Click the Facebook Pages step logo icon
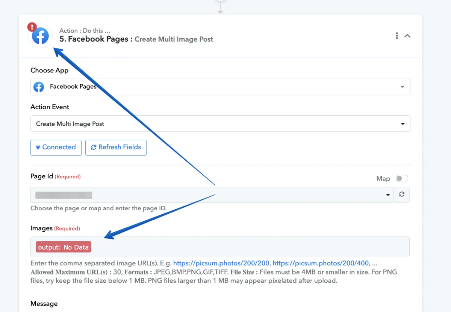 40,36
